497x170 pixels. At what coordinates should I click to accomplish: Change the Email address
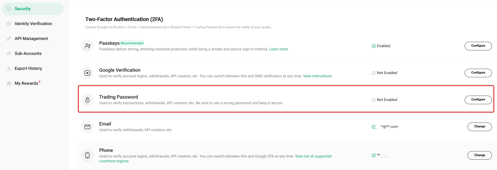point(479,127)
